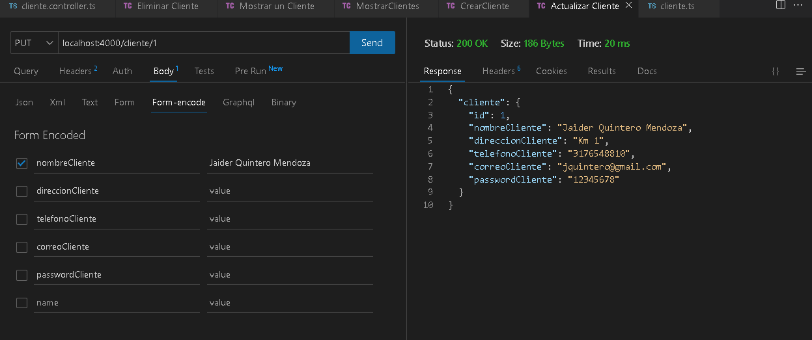Edit the Jaider Quintero Mendoza value field

290,163
